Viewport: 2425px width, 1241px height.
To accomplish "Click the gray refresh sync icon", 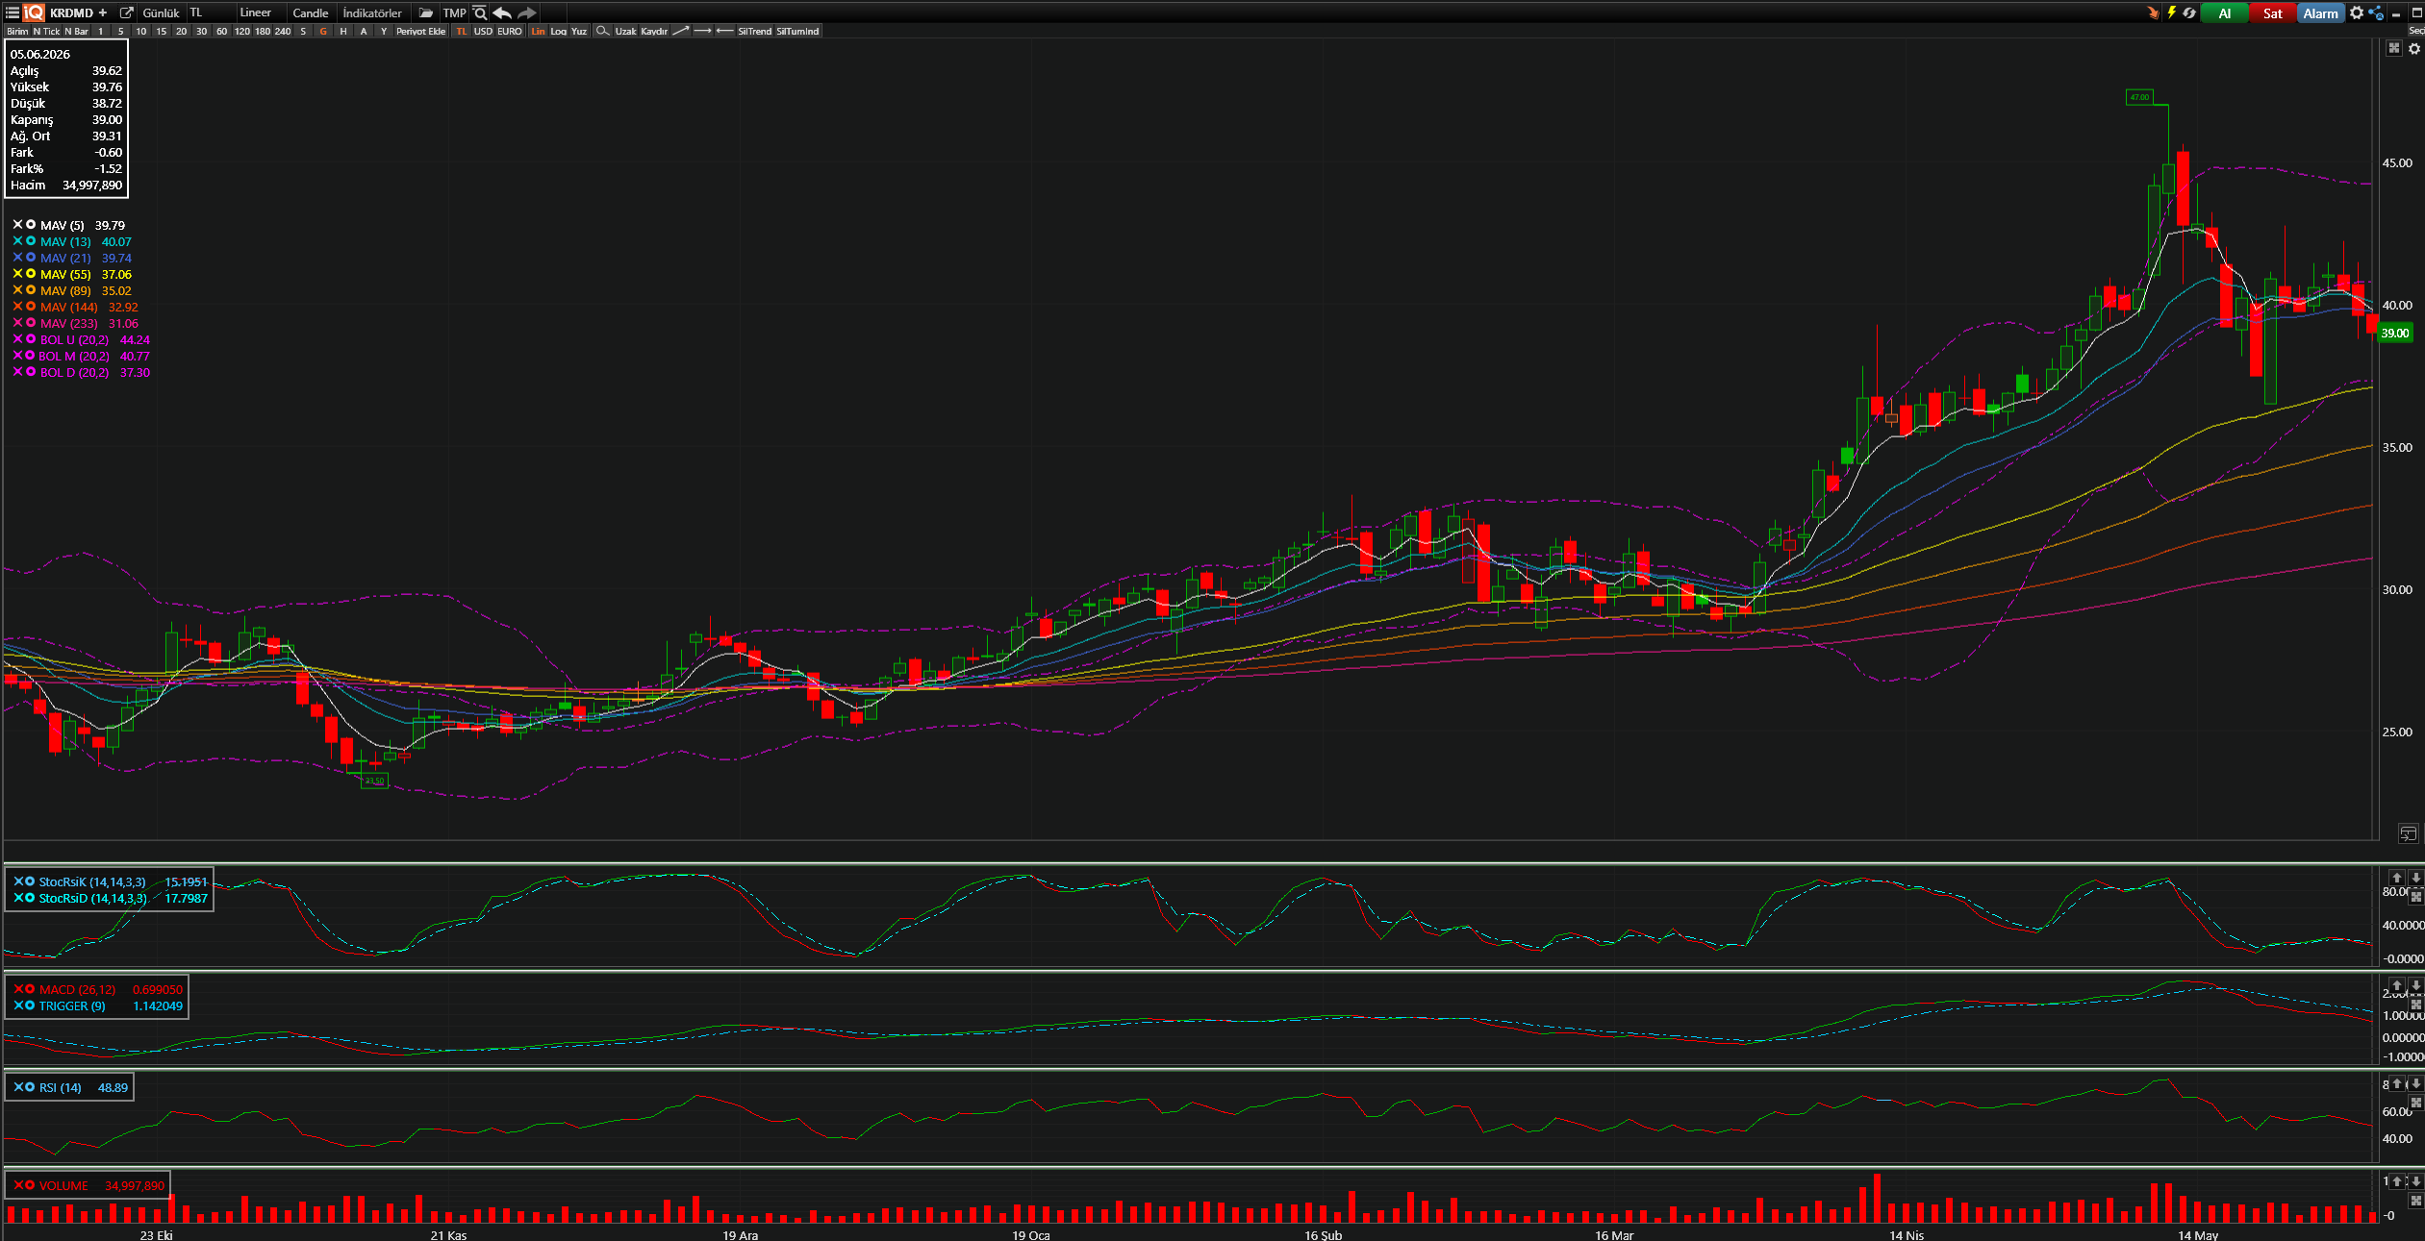I will pos(2189,12).
